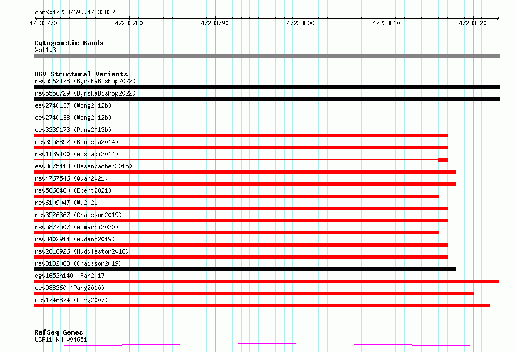Click the Cytogenetic Bands track heading

point(69,43)
